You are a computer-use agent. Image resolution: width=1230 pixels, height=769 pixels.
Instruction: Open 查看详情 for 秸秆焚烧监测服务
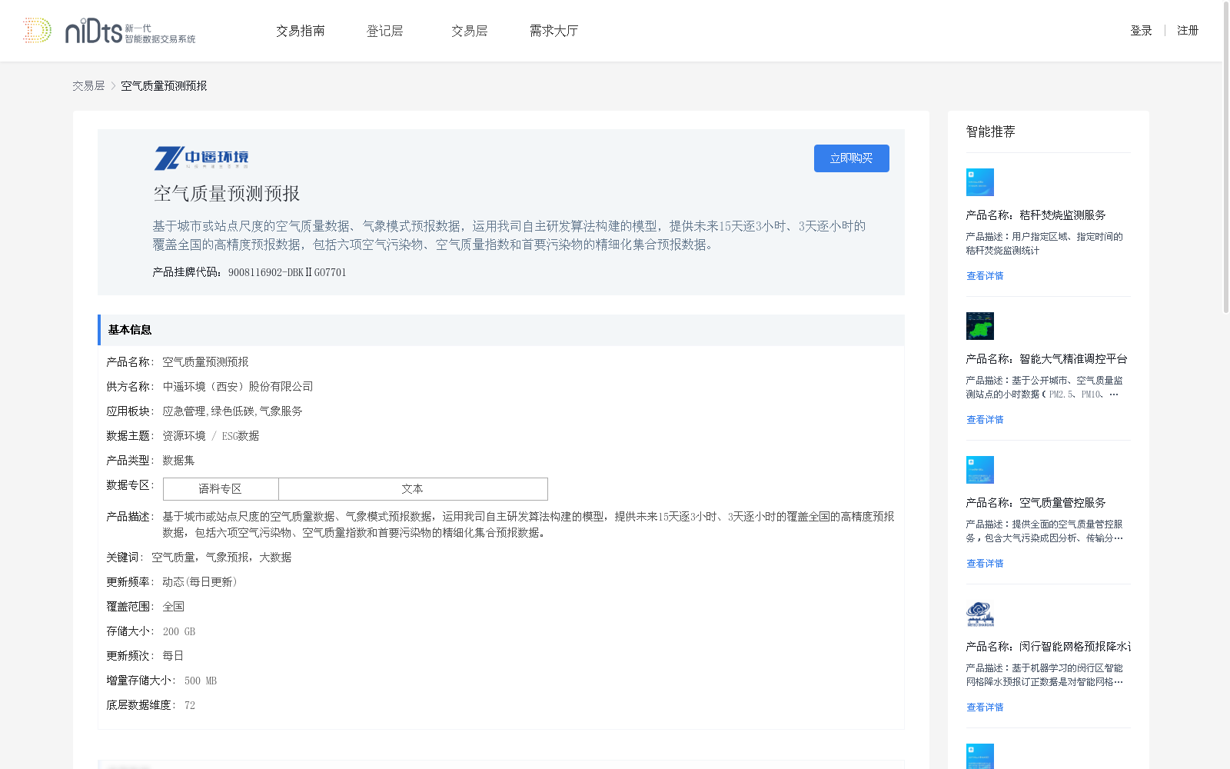click(x=985, y=276)
